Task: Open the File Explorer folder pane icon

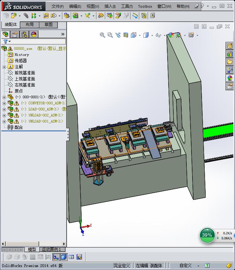Action: 230,62
